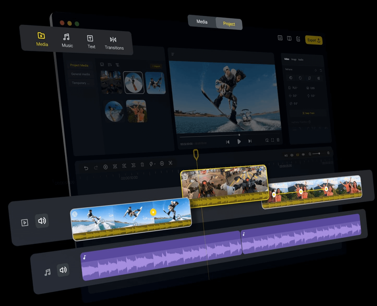Click the filter icon above media thumbnails
The image size is (377, 306).
pos(117,65)
